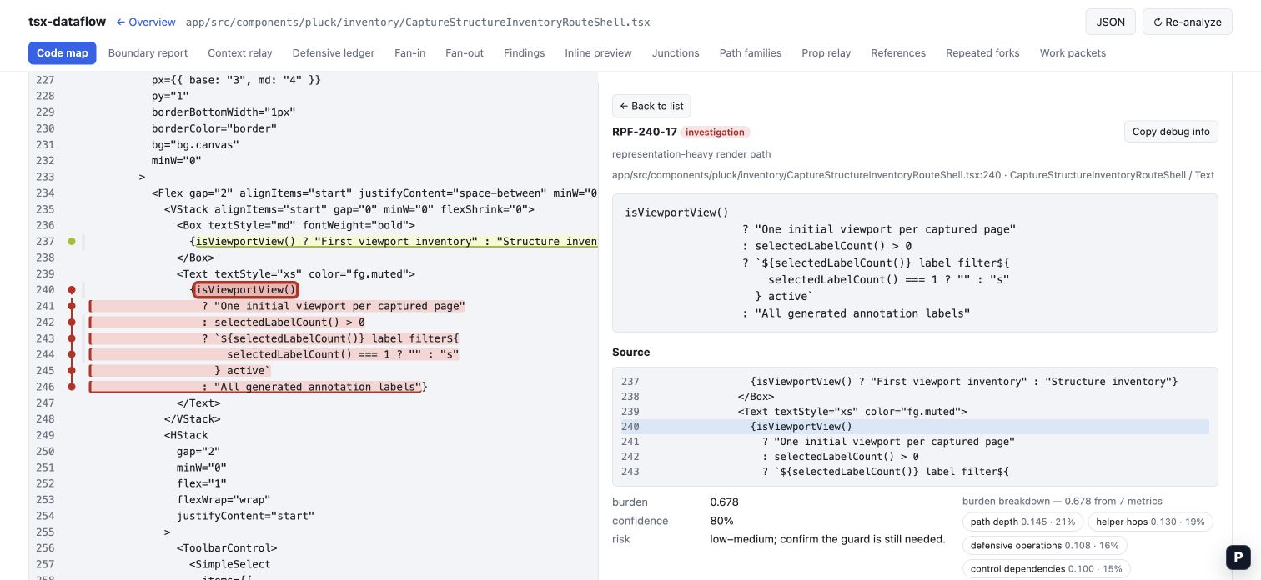
Task: Click line number 246 in code map
Action: 45,387
